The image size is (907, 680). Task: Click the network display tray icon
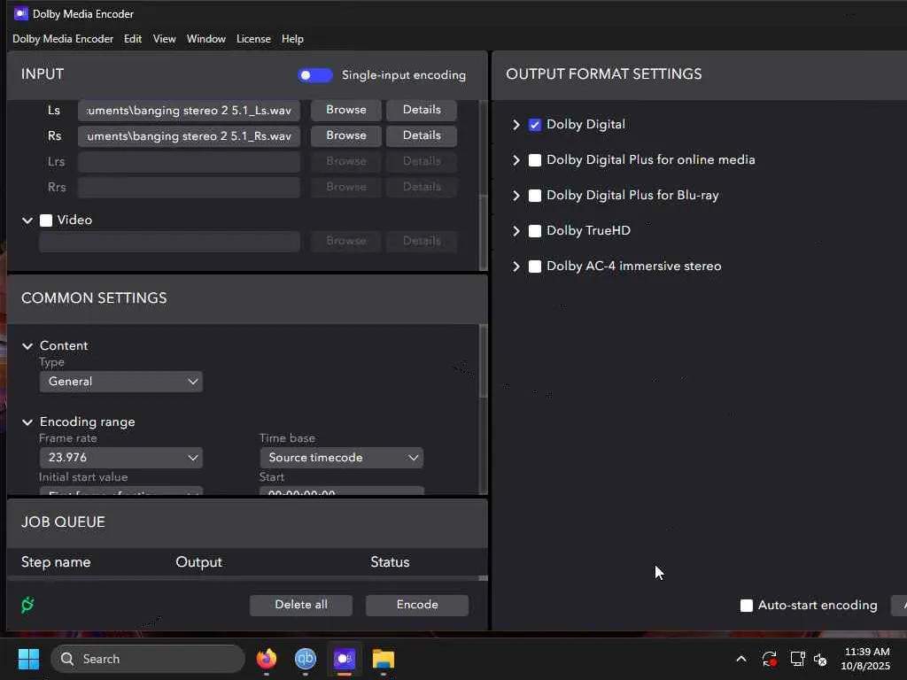[x=798, y=659]
